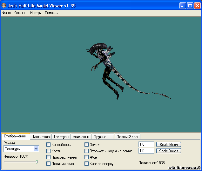Close the model viewer window
Screen dimensions: 202x171
point(197,6)
